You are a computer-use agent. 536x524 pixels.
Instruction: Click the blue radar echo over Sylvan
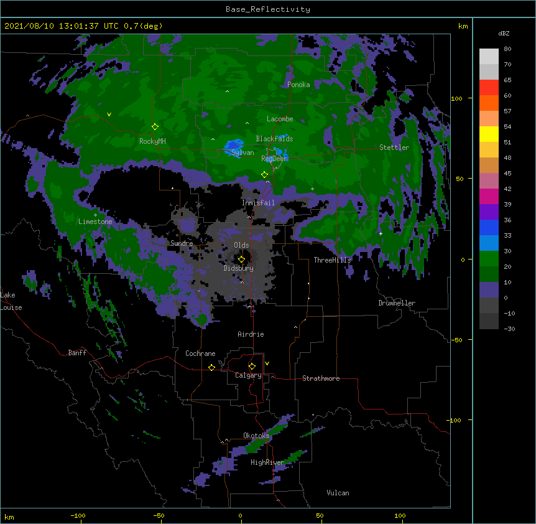233,147
